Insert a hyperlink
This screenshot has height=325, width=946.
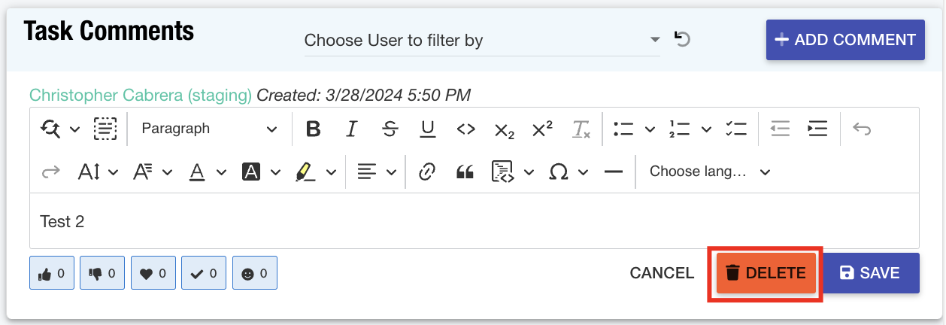point(427,172)
